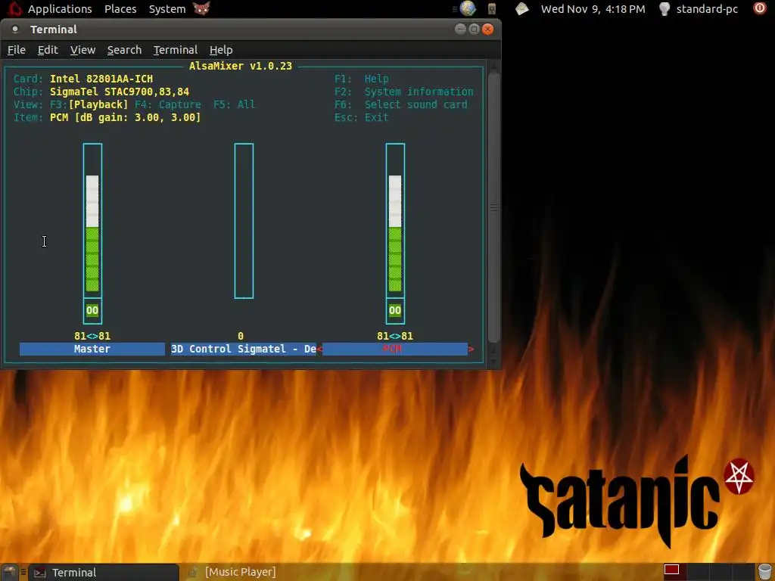Click the Terminal vertical scrollbar thumb
This screenshot has height=581, width=775.
coord(493,207)
